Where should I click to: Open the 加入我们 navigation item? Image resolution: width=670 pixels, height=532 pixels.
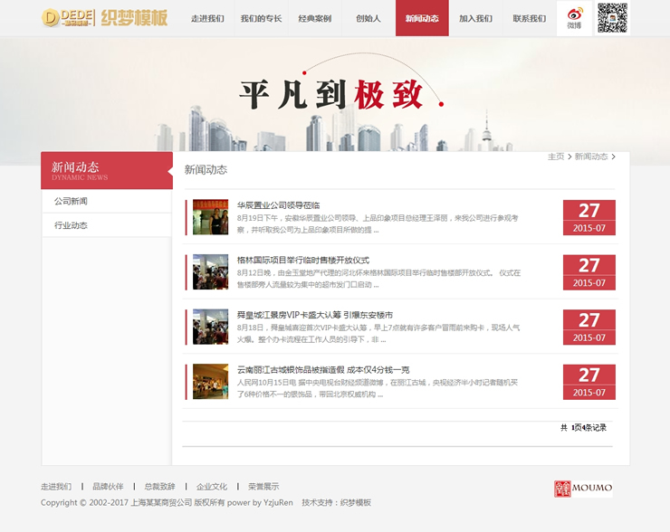(x=475, y=19)
